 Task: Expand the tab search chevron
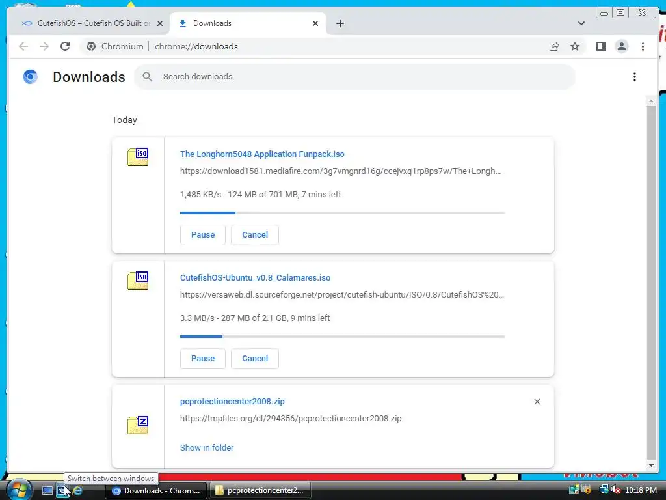coord(581,23)
